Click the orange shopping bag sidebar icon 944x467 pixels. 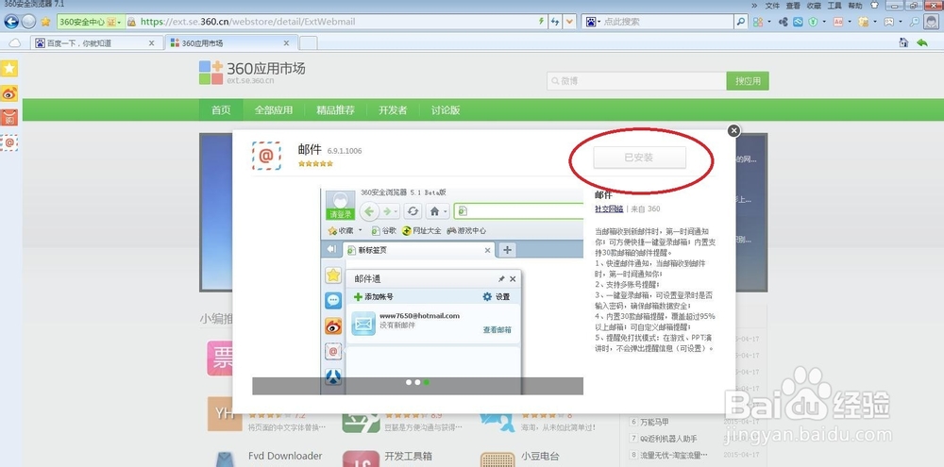[9, 118]
